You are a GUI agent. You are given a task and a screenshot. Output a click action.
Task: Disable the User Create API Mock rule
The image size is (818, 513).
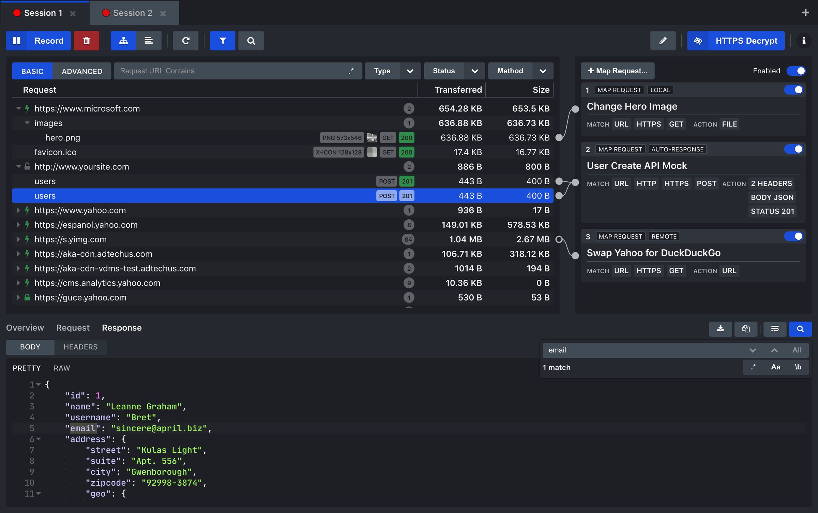click(x=794, y=149)
